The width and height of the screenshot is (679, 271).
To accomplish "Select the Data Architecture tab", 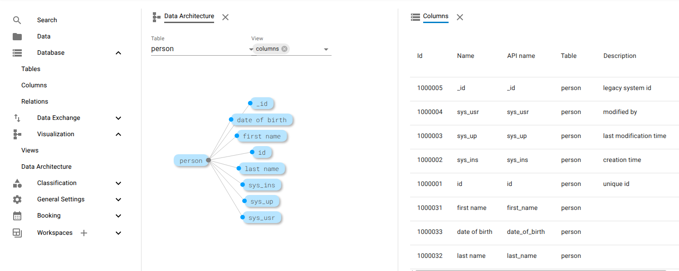I will [189, 16].
